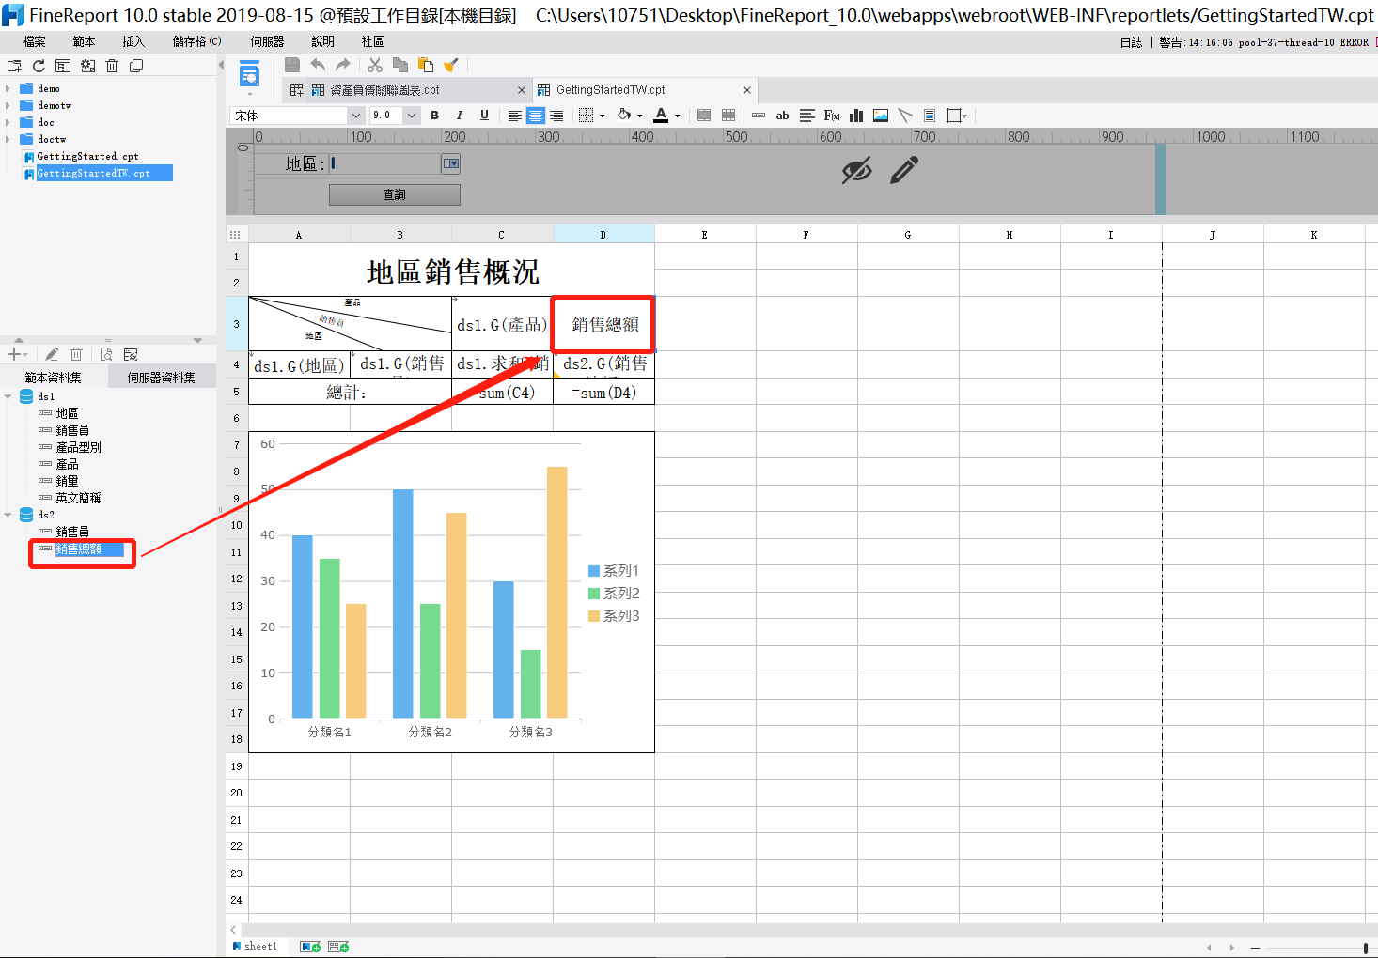
Task: Close the GettingStartedTW.cpt tab
Action: [747, 90]
